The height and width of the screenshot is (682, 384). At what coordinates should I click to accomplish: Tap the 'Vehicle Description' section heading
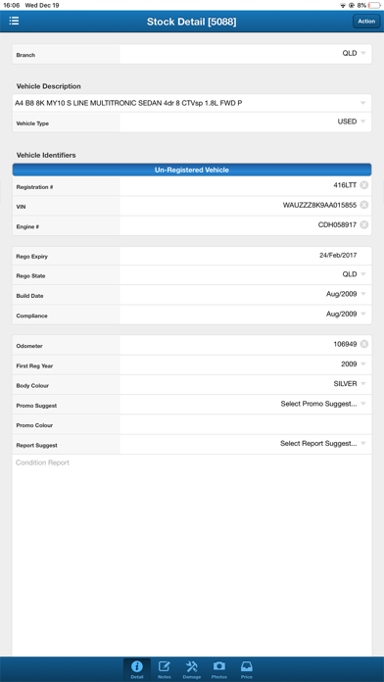tap(48, 86)
